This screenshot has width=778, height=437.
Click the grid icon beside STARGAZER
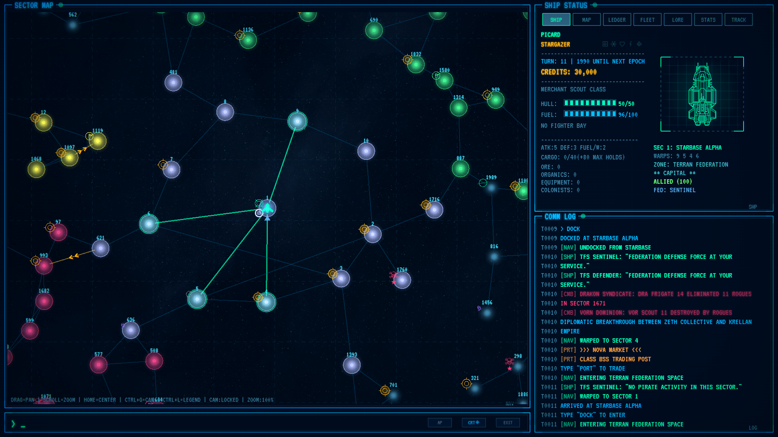[x=605, y=44]
